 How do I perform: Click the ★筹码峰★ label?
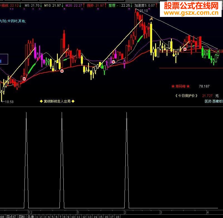[x=181, y=86]
